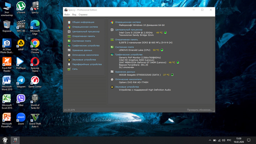256x144 pixels.
Task: Open PotPlayer desktop shortcut
Action: [21, 63]
